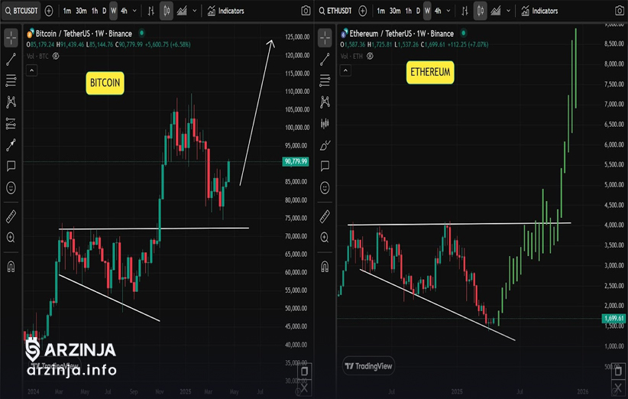Screen dimensions: 628x399
Task: Expand chart style dropdown on BTCUSDT chart
Action: (195, 11)
